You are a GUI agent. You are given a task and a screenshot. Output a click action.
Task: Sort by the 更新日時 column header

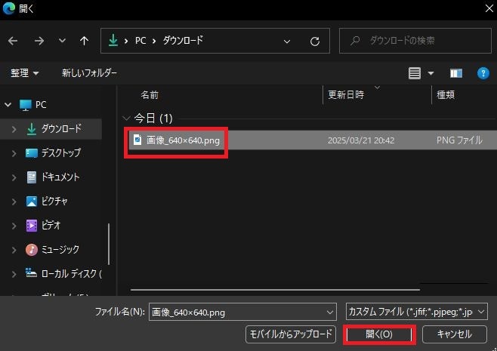[346, 94]
